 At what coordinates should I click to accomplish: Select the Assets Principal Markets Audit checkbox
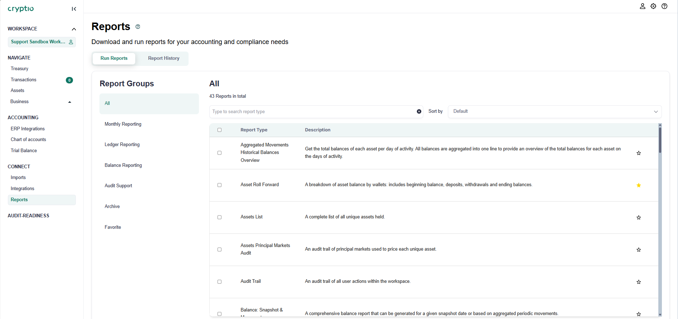pyautogui.click(x=220, y=250)
